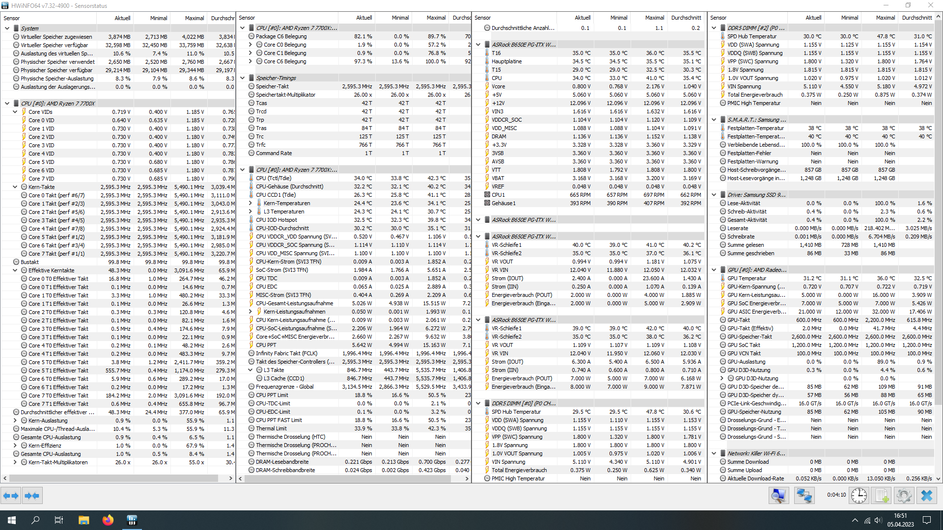Collapse the Core VIDs tree node

click(x=15, y=112)
